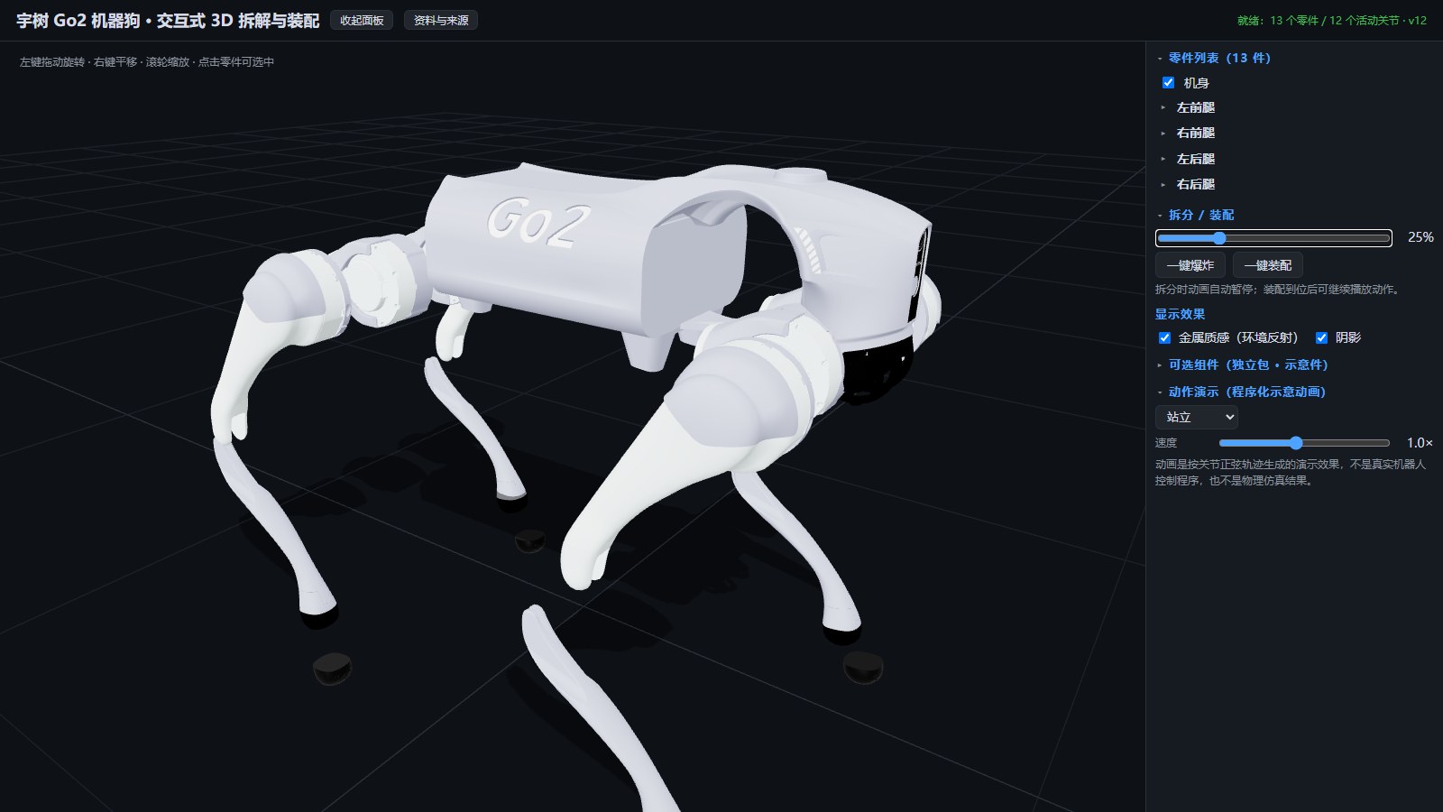Click the title 宇树 Go2 机器狗
This screenshot has width=1443, height=812.
(x=168, y=21)
